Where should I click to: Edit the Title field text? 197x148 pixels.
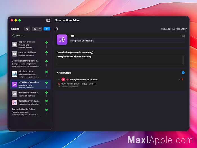[127, 41]
